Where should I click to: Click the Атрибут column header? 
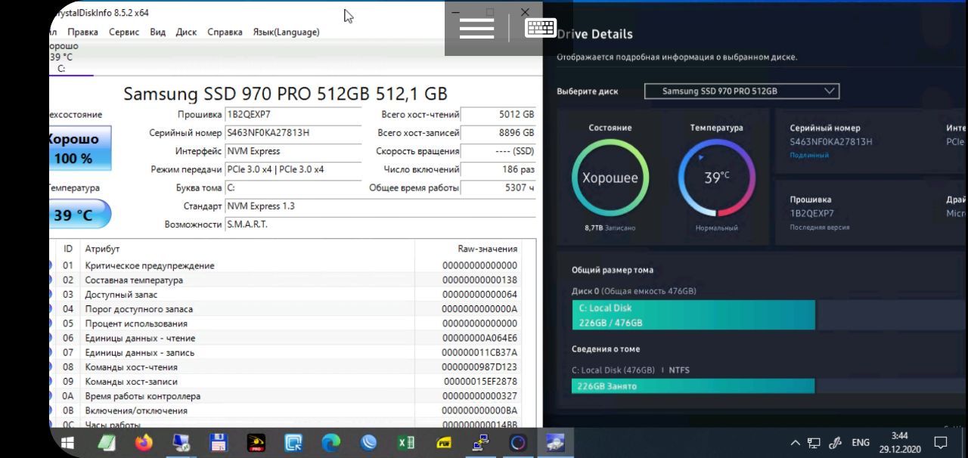click(x=247, y=249)
